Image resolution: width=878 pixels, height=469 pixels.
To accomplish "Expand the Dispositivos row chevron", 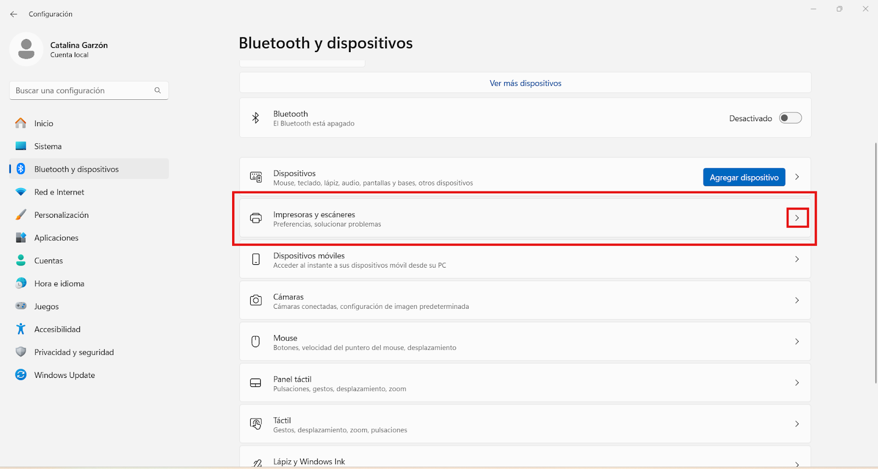I will coord(797,177).
